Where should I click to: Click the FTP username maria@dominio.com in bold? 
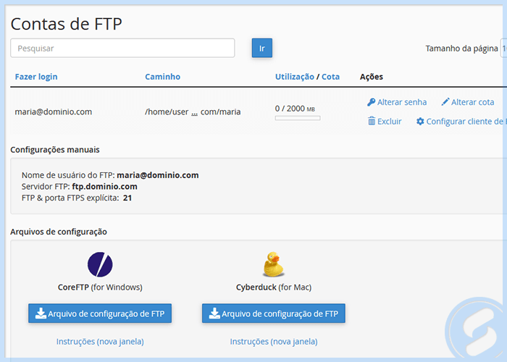(x=157, y=175)
